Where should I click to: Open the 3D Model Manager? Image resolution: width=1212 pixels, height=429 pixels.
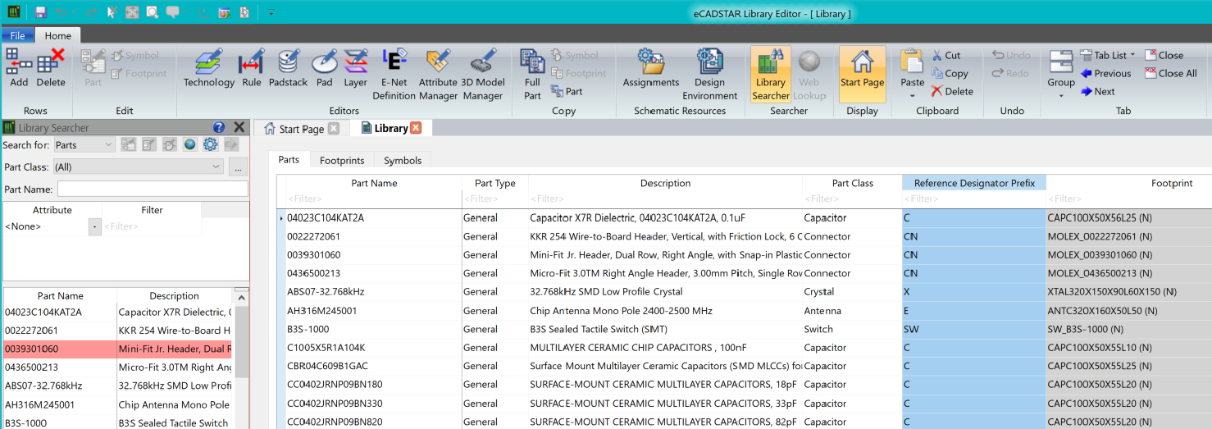point(482,74)
